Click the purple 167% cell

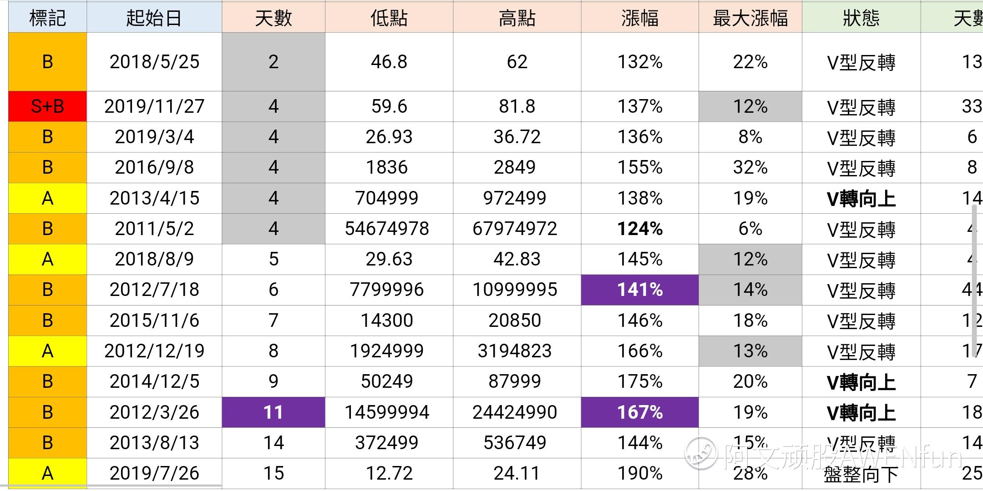[x=639, y=412]
